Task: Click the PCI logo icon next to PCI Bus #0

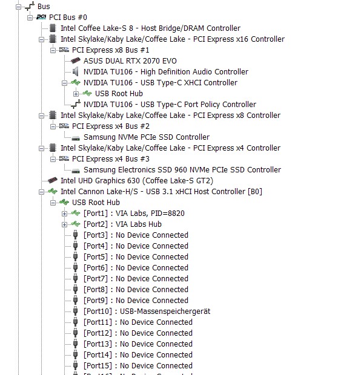Action: [41, 17]
